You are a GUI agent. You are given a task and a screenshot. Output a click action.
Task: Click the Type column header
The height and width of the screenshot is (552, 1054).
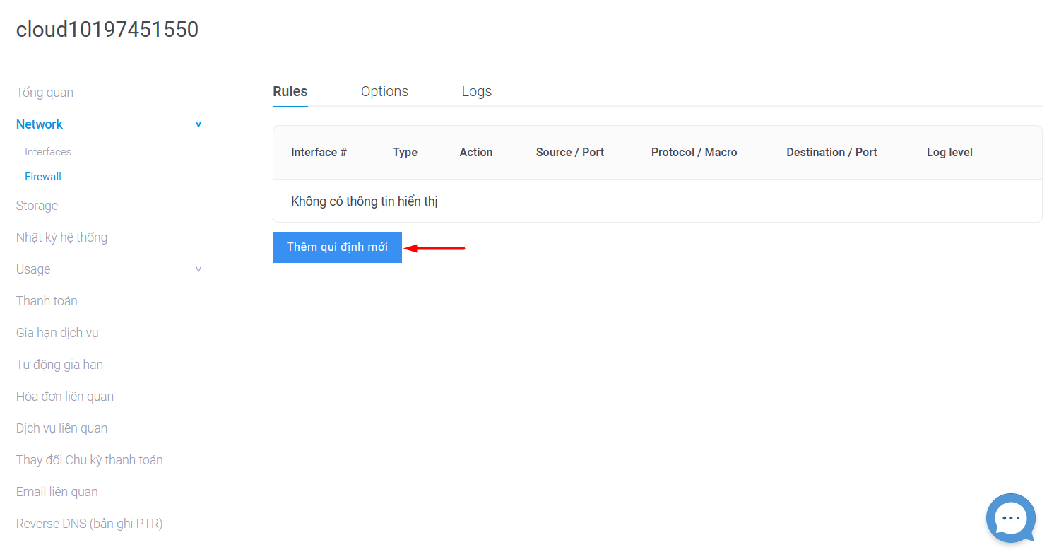(405, 153)
